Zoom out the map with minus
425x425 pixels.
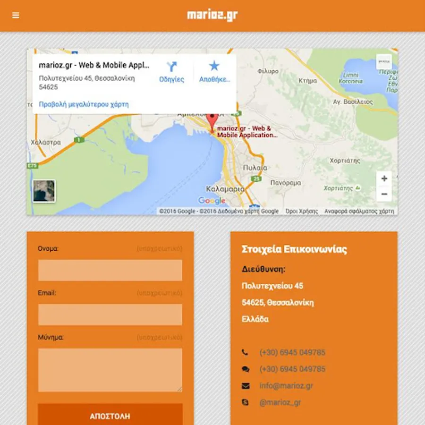384,194
